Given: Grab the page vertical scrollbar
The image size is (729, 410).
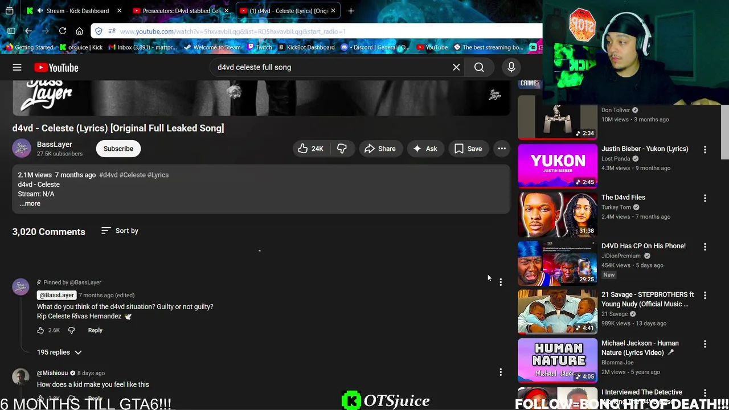Looking at the screenshot, I should click(x=724, y=132).
